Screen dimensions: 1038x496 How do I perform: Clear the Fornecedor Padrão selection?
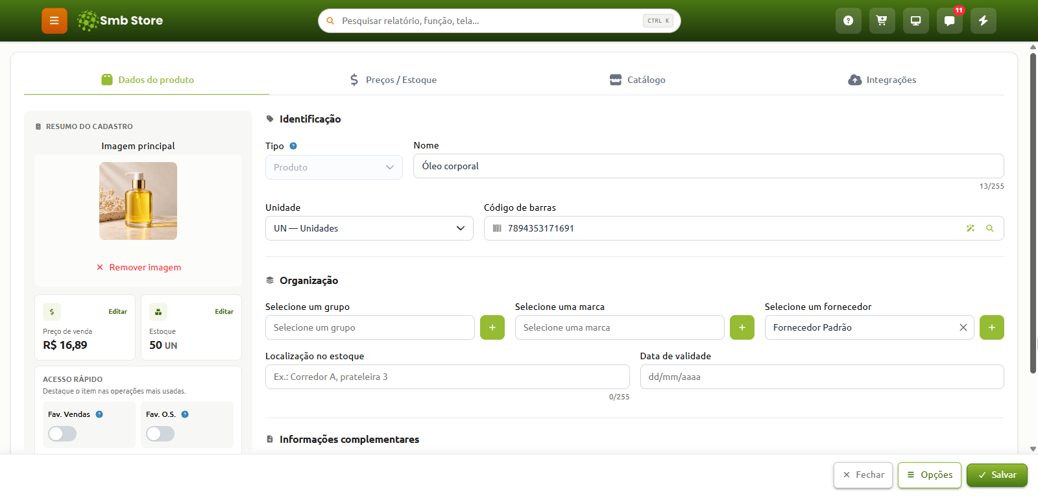tap(963, 327)
